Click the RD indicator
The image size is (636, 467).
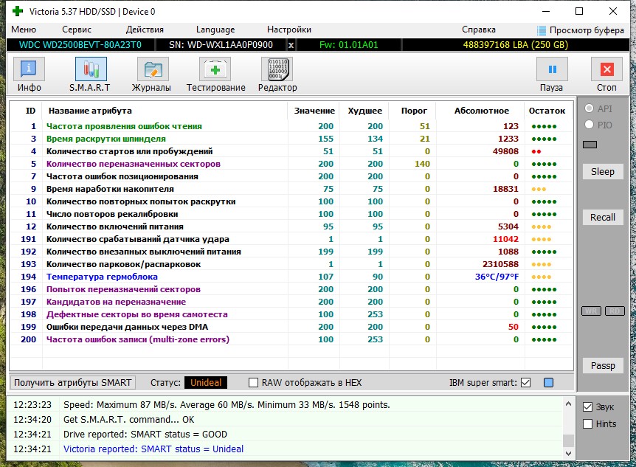click(615, 311)
